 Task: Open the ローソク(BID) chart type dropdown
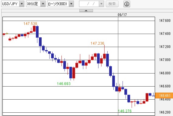click(71, 4)
